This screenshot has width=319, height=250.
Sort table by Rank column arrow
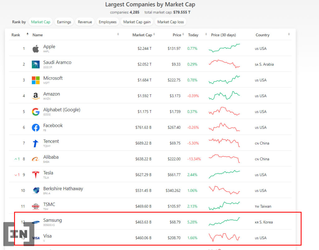tap(27, 34)
